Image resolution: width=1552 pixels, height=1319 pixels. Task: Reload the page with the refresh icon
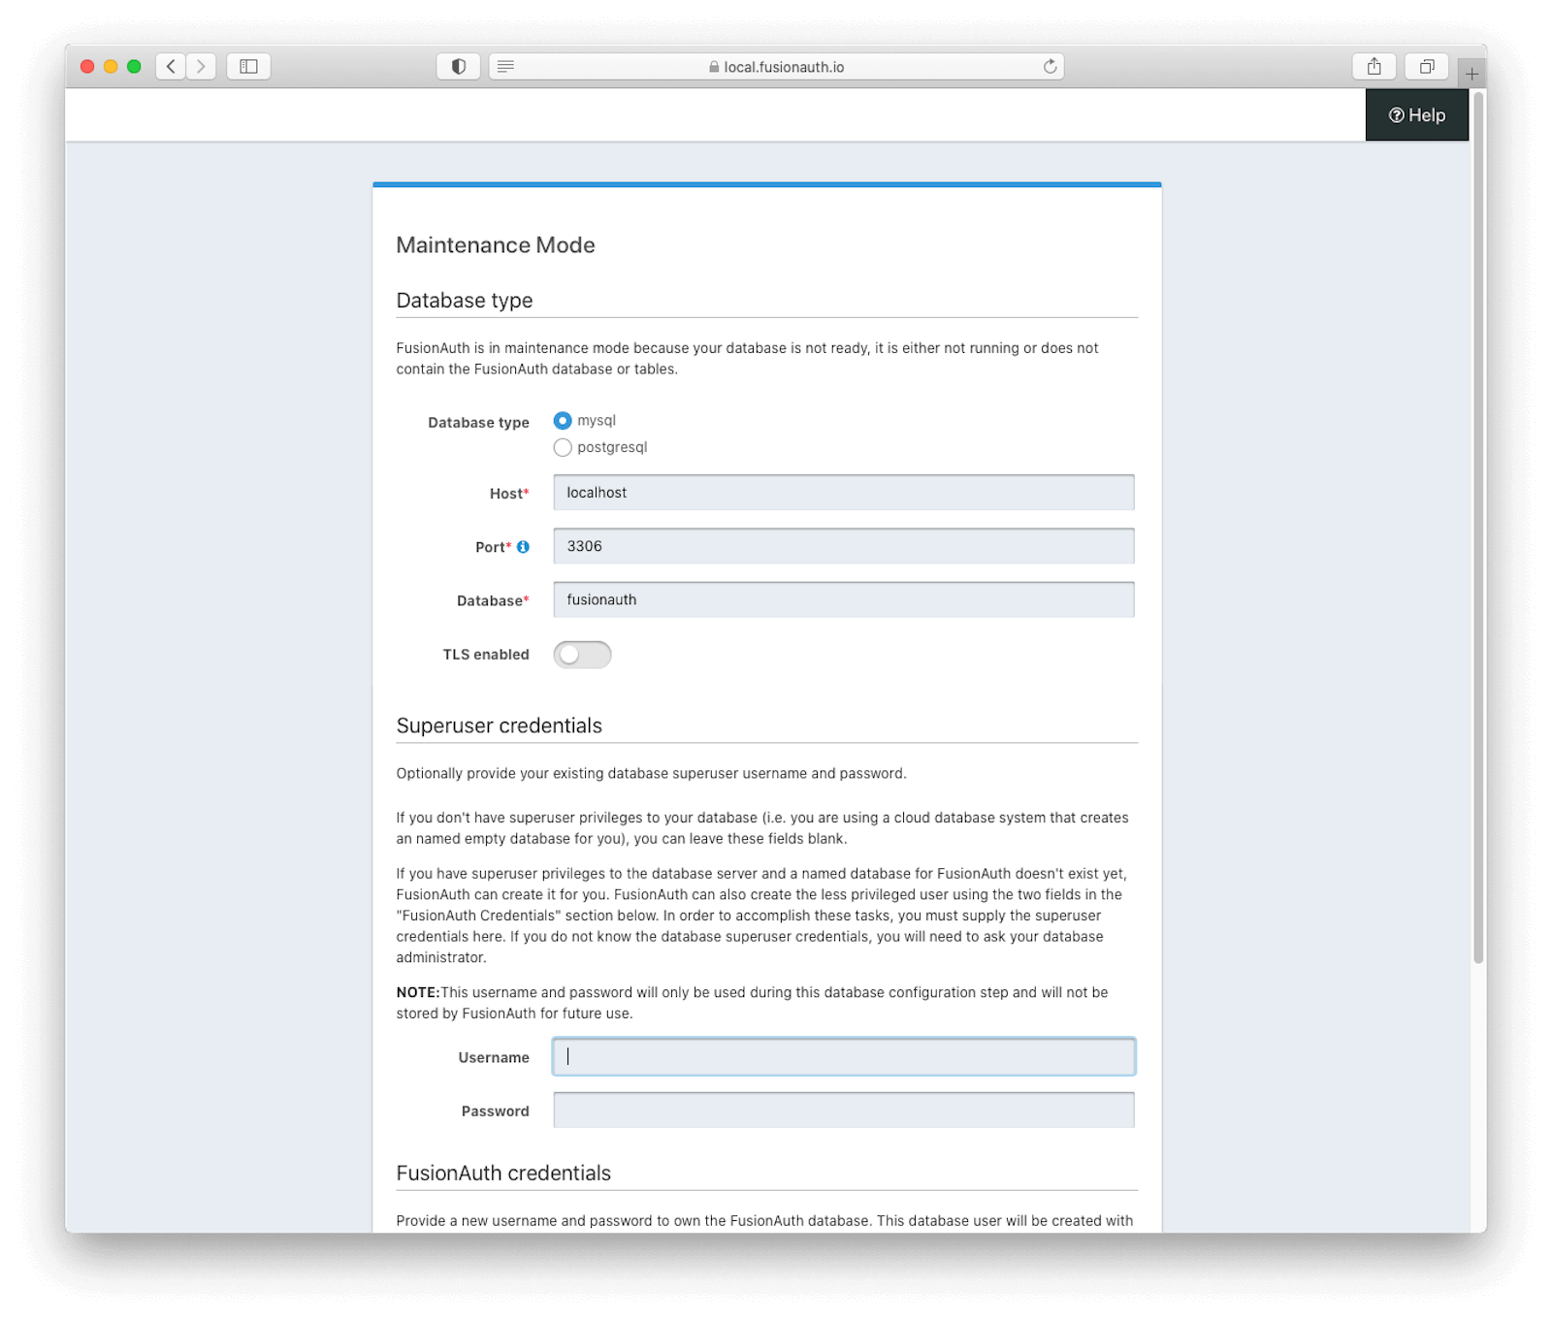1050,66
